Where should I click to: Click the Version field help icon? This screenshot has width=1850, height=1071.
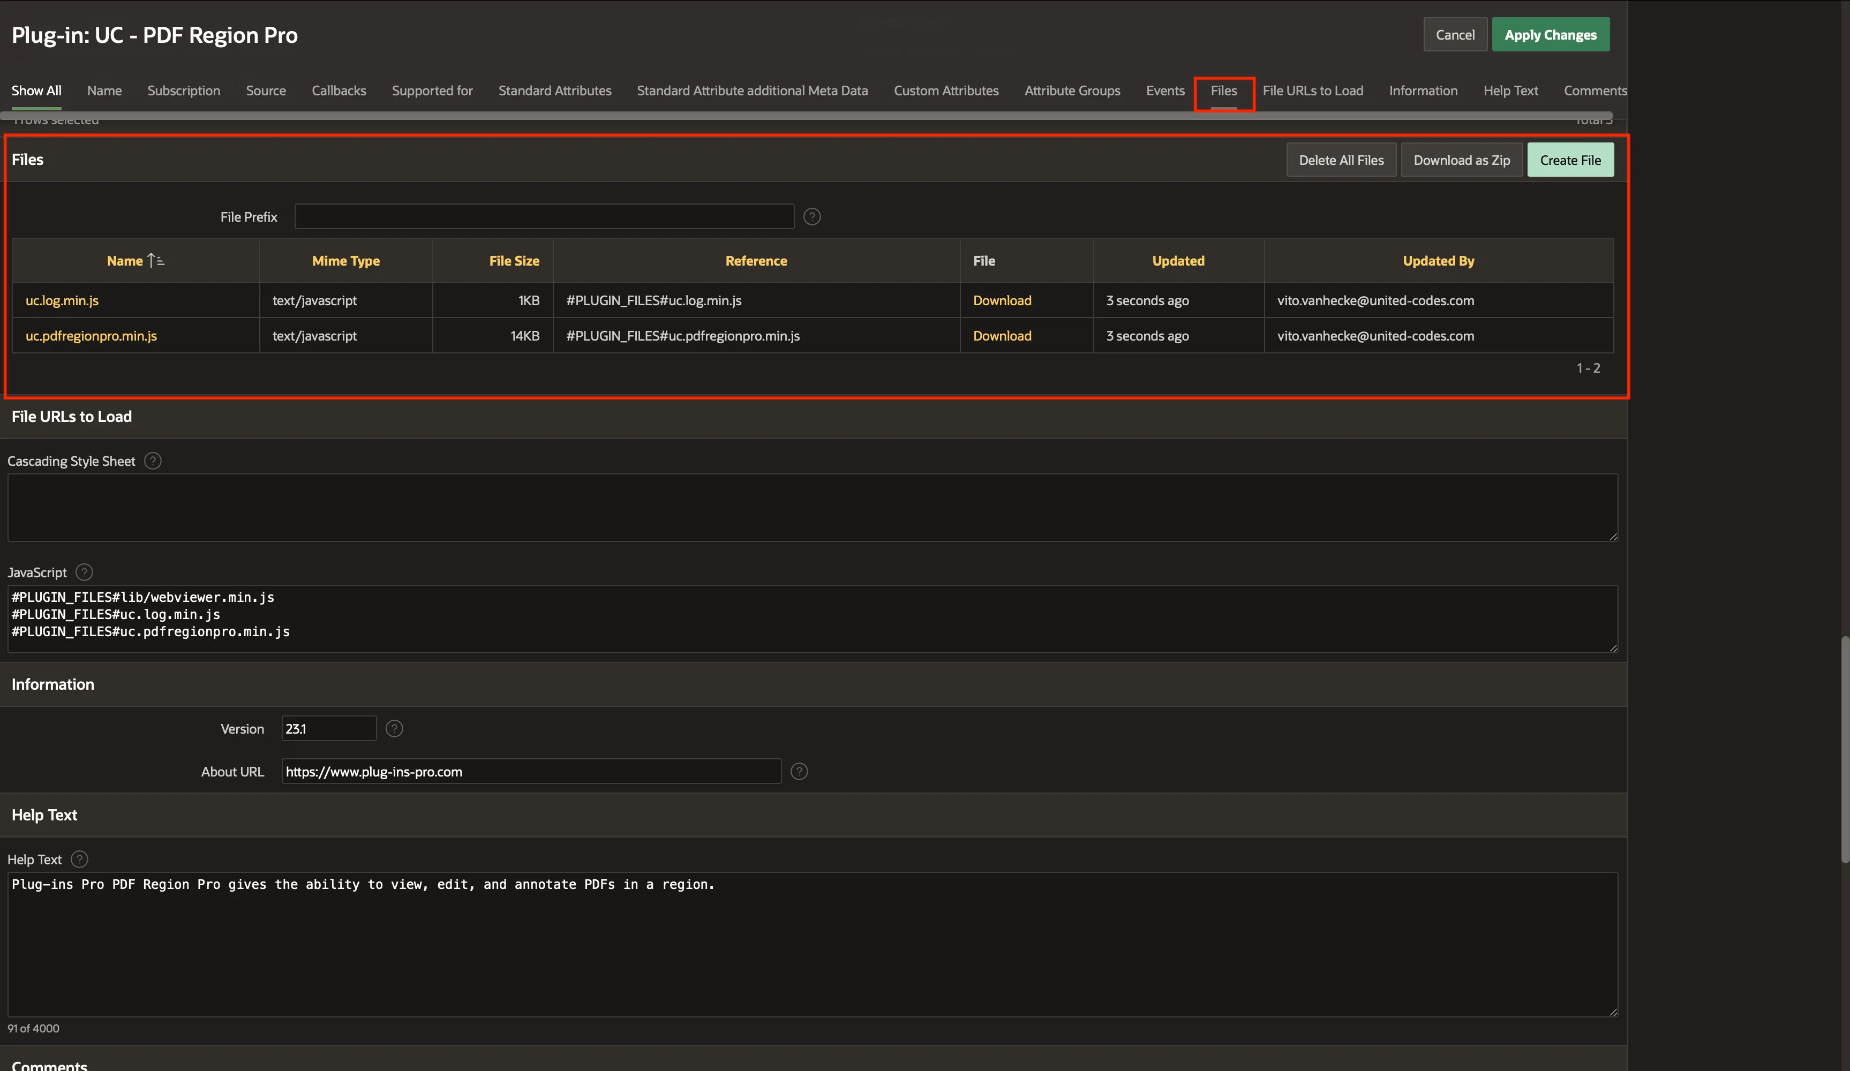(394, 728)
